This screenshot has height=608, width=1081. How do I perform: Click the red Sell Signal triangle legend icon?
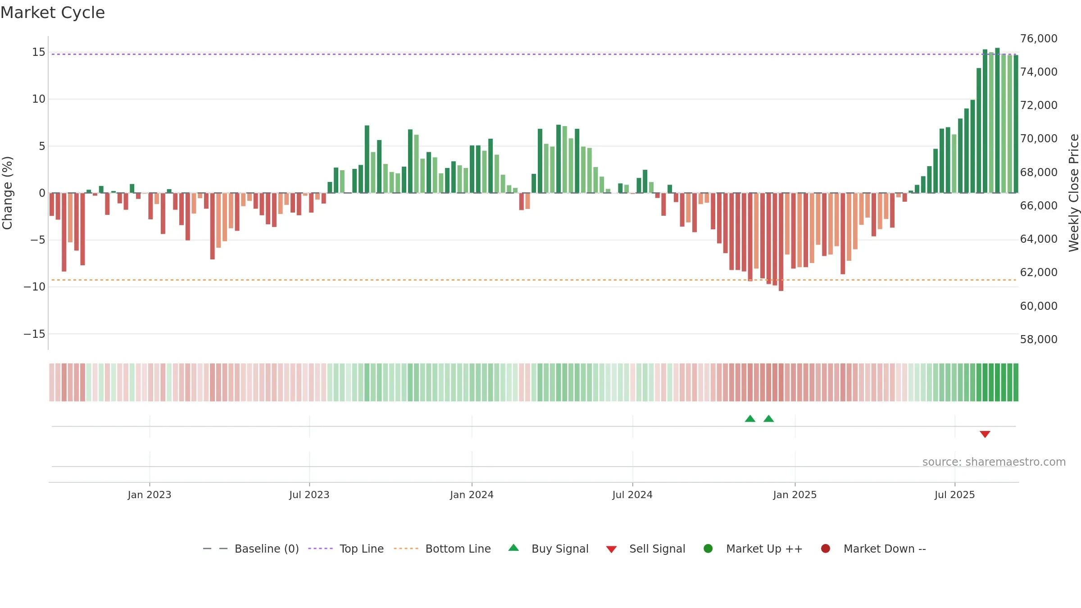[x=611, y=549]
